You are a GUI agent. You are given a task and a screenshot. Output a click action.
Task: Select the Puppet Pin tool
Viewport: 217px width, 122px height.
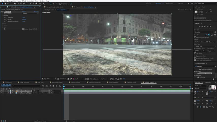pos(43,4)
